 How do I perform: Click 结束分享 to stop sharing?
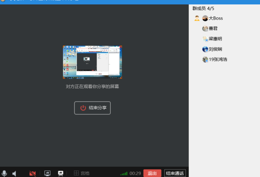93,108
